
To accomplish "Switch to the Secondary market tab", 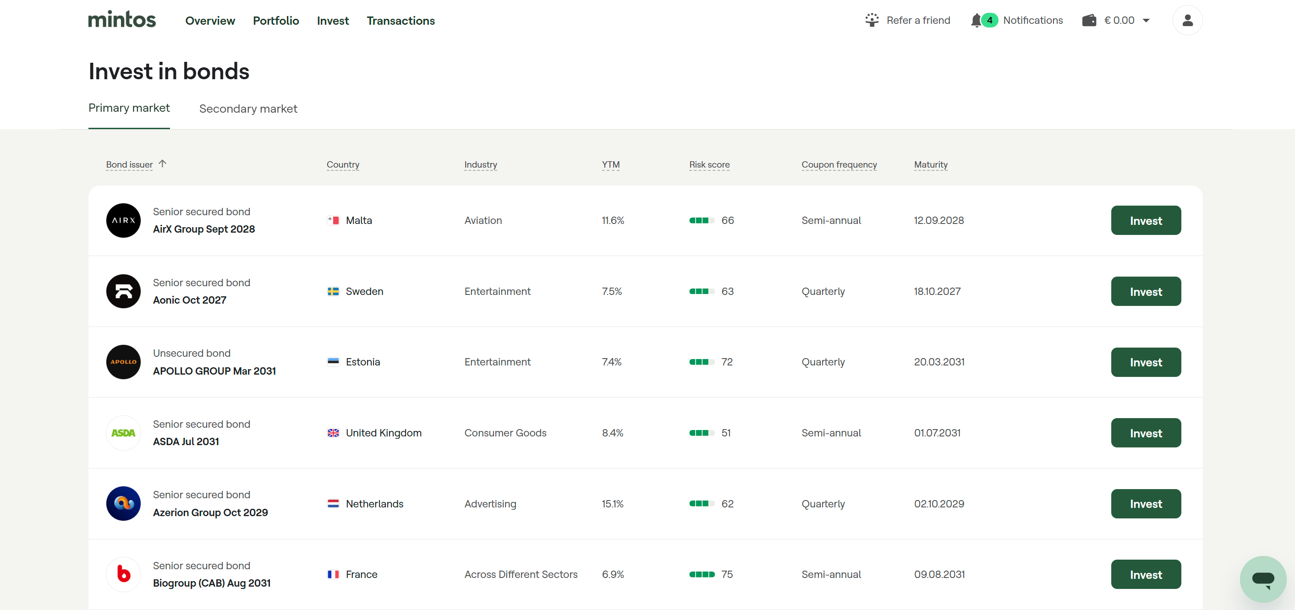I will [x=248, y=109].
